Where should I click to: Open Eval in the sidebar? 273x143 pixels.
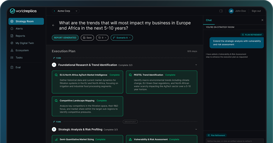click(18, 67)
